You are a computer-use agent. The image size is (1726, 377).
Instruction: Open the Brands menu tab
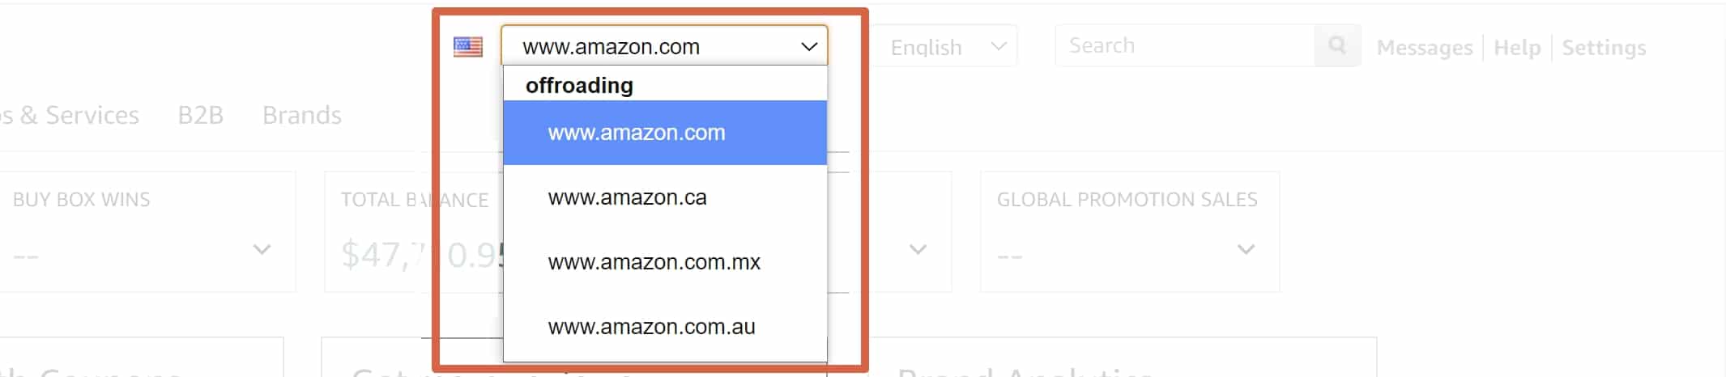click(x=302, y=115)
